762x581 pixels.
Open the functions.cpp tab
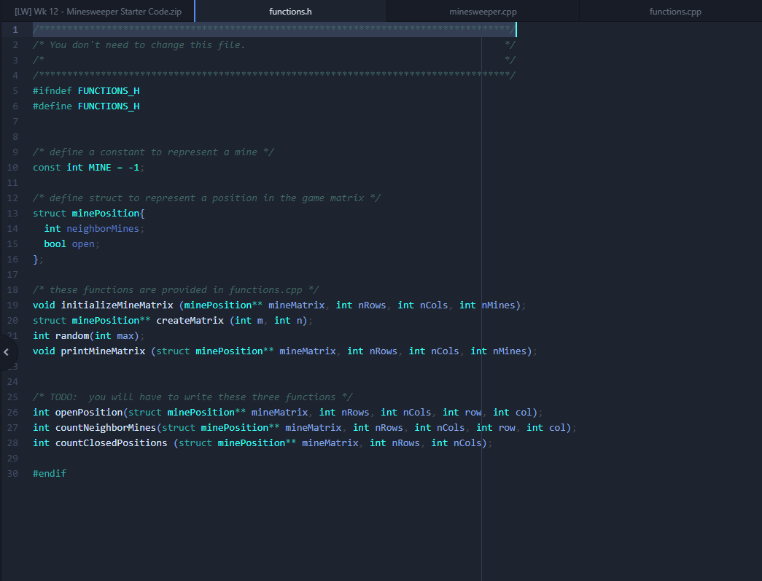pos(675,12)
